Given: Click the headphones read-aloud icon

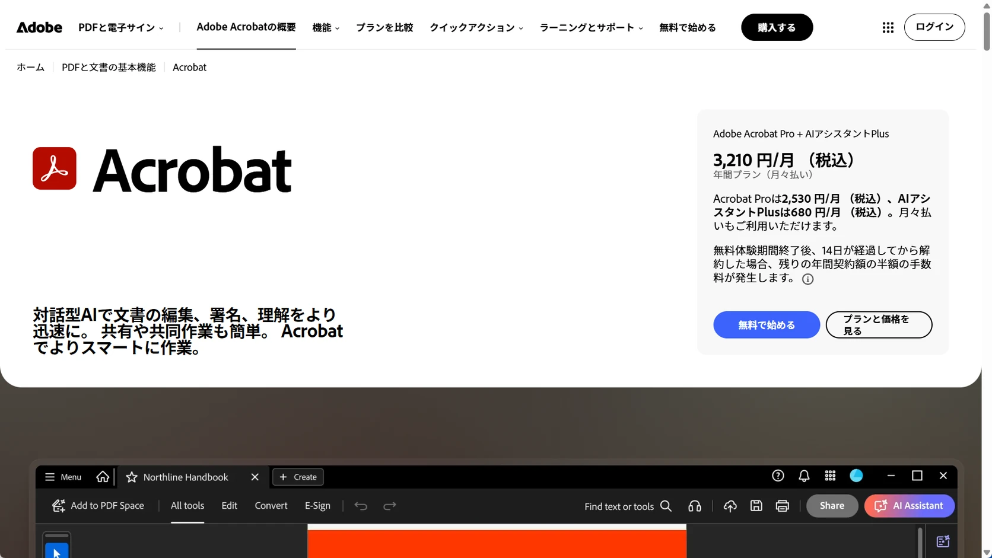Looking at the screenshot, I should 695,506.
